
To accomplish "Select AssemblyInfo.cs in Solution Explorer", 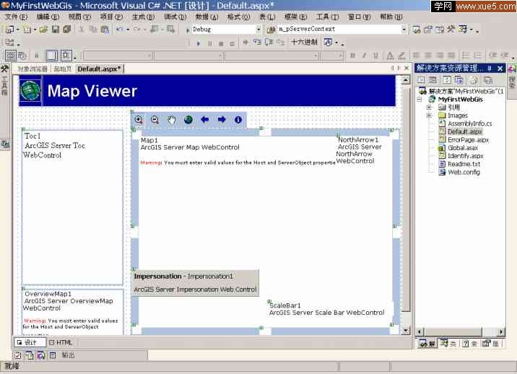I will coord(469,123).
